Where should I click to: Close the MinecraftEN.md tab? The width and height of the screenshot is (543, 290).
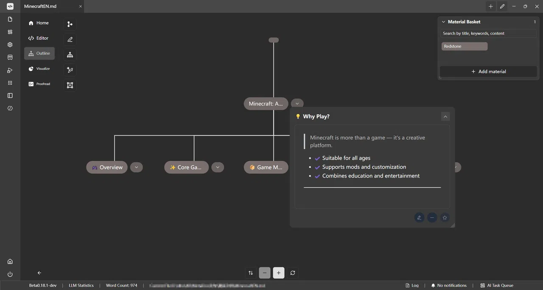[x=81, y=6]
